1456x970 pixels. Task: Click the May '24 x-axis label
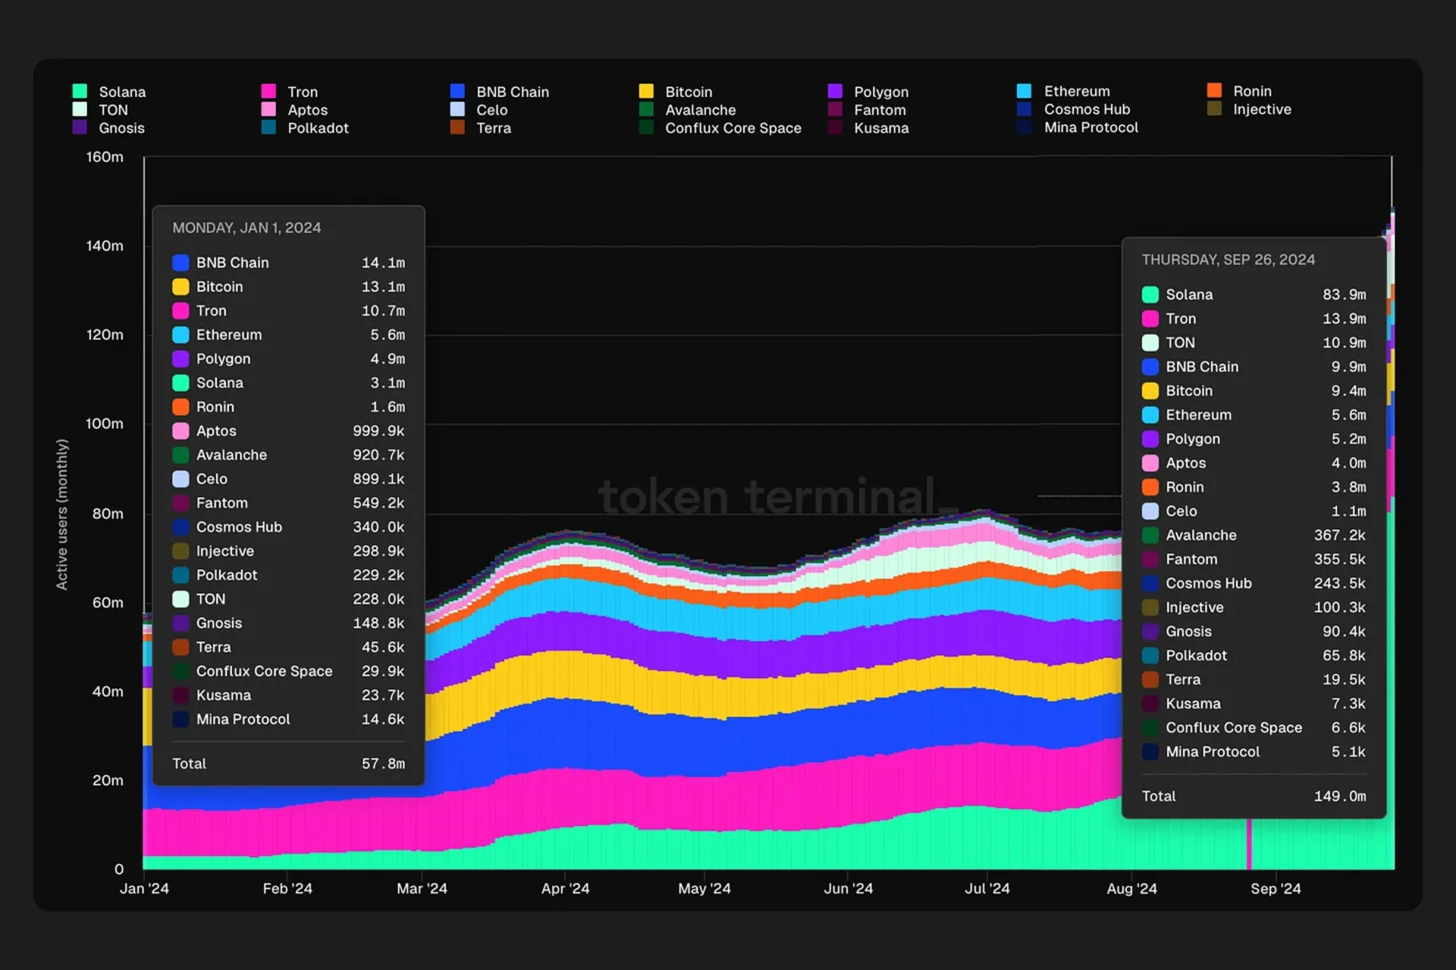point(704,888)
